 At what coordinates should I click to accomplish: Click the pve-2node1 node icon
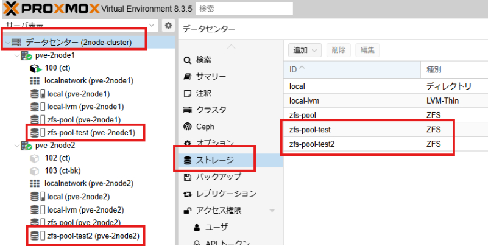pyautogui.click(x=26, y=56)
